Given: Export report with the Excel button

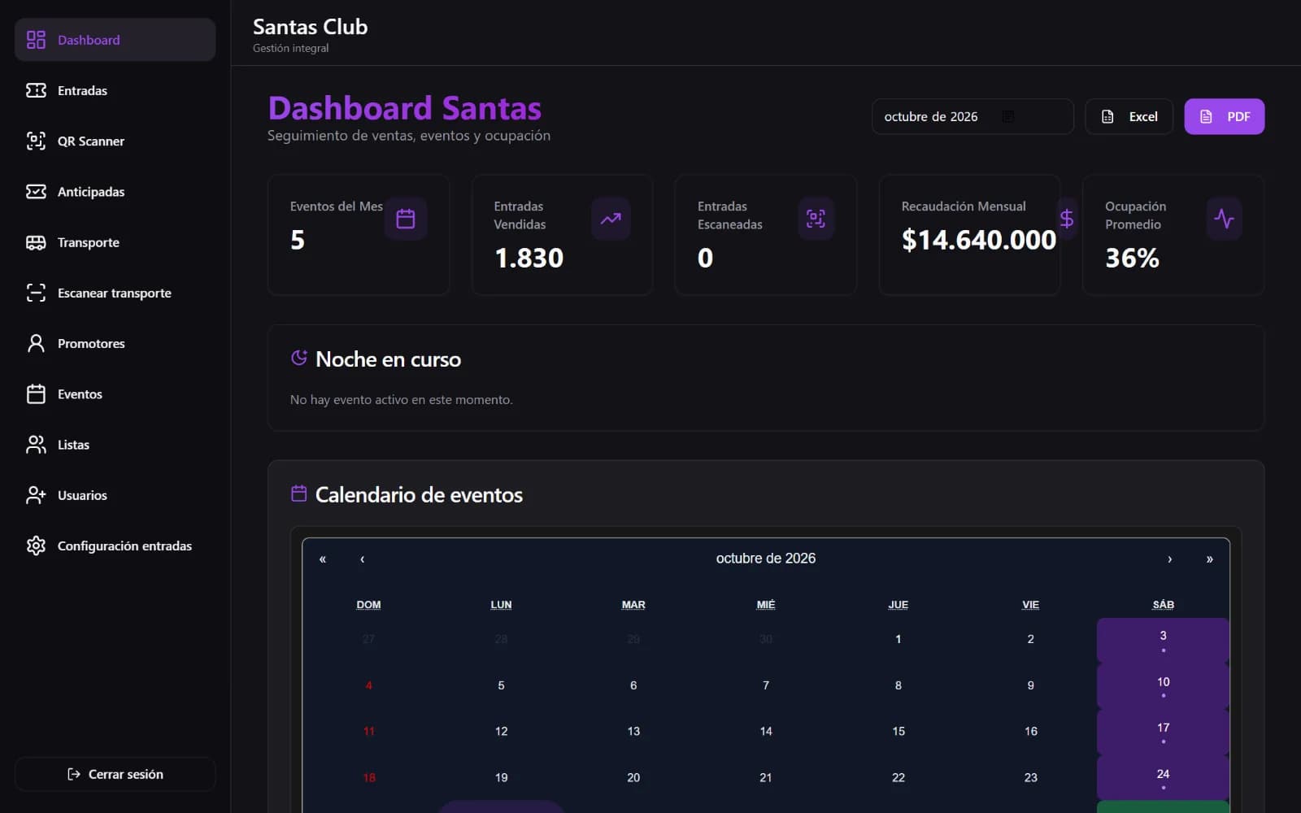Looking at the screenshot, I should (x=1129, y=116).
